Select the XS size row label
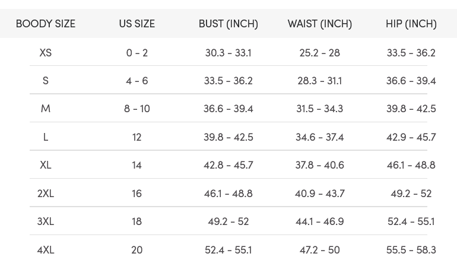Image resolution: width=457 pixels, height=263 pixels. point(46,53)
